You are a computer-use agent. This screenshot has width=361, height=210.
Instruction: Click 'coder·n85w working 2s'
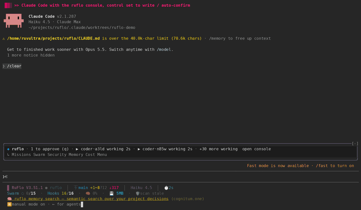(167, 149)
